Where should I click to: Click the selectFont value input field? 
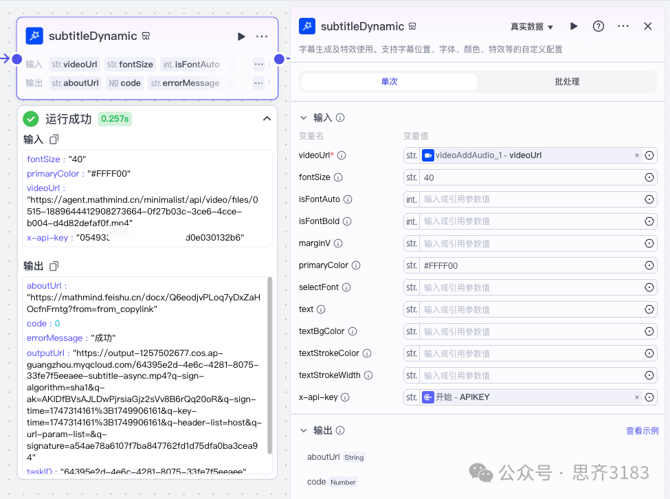point(531,287)
